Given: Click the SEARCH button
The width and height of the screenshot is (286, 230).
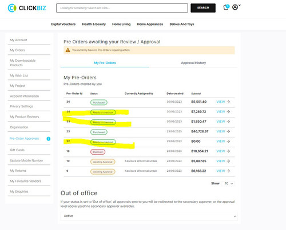Looking at the screenshot, I should coord(203,8).
